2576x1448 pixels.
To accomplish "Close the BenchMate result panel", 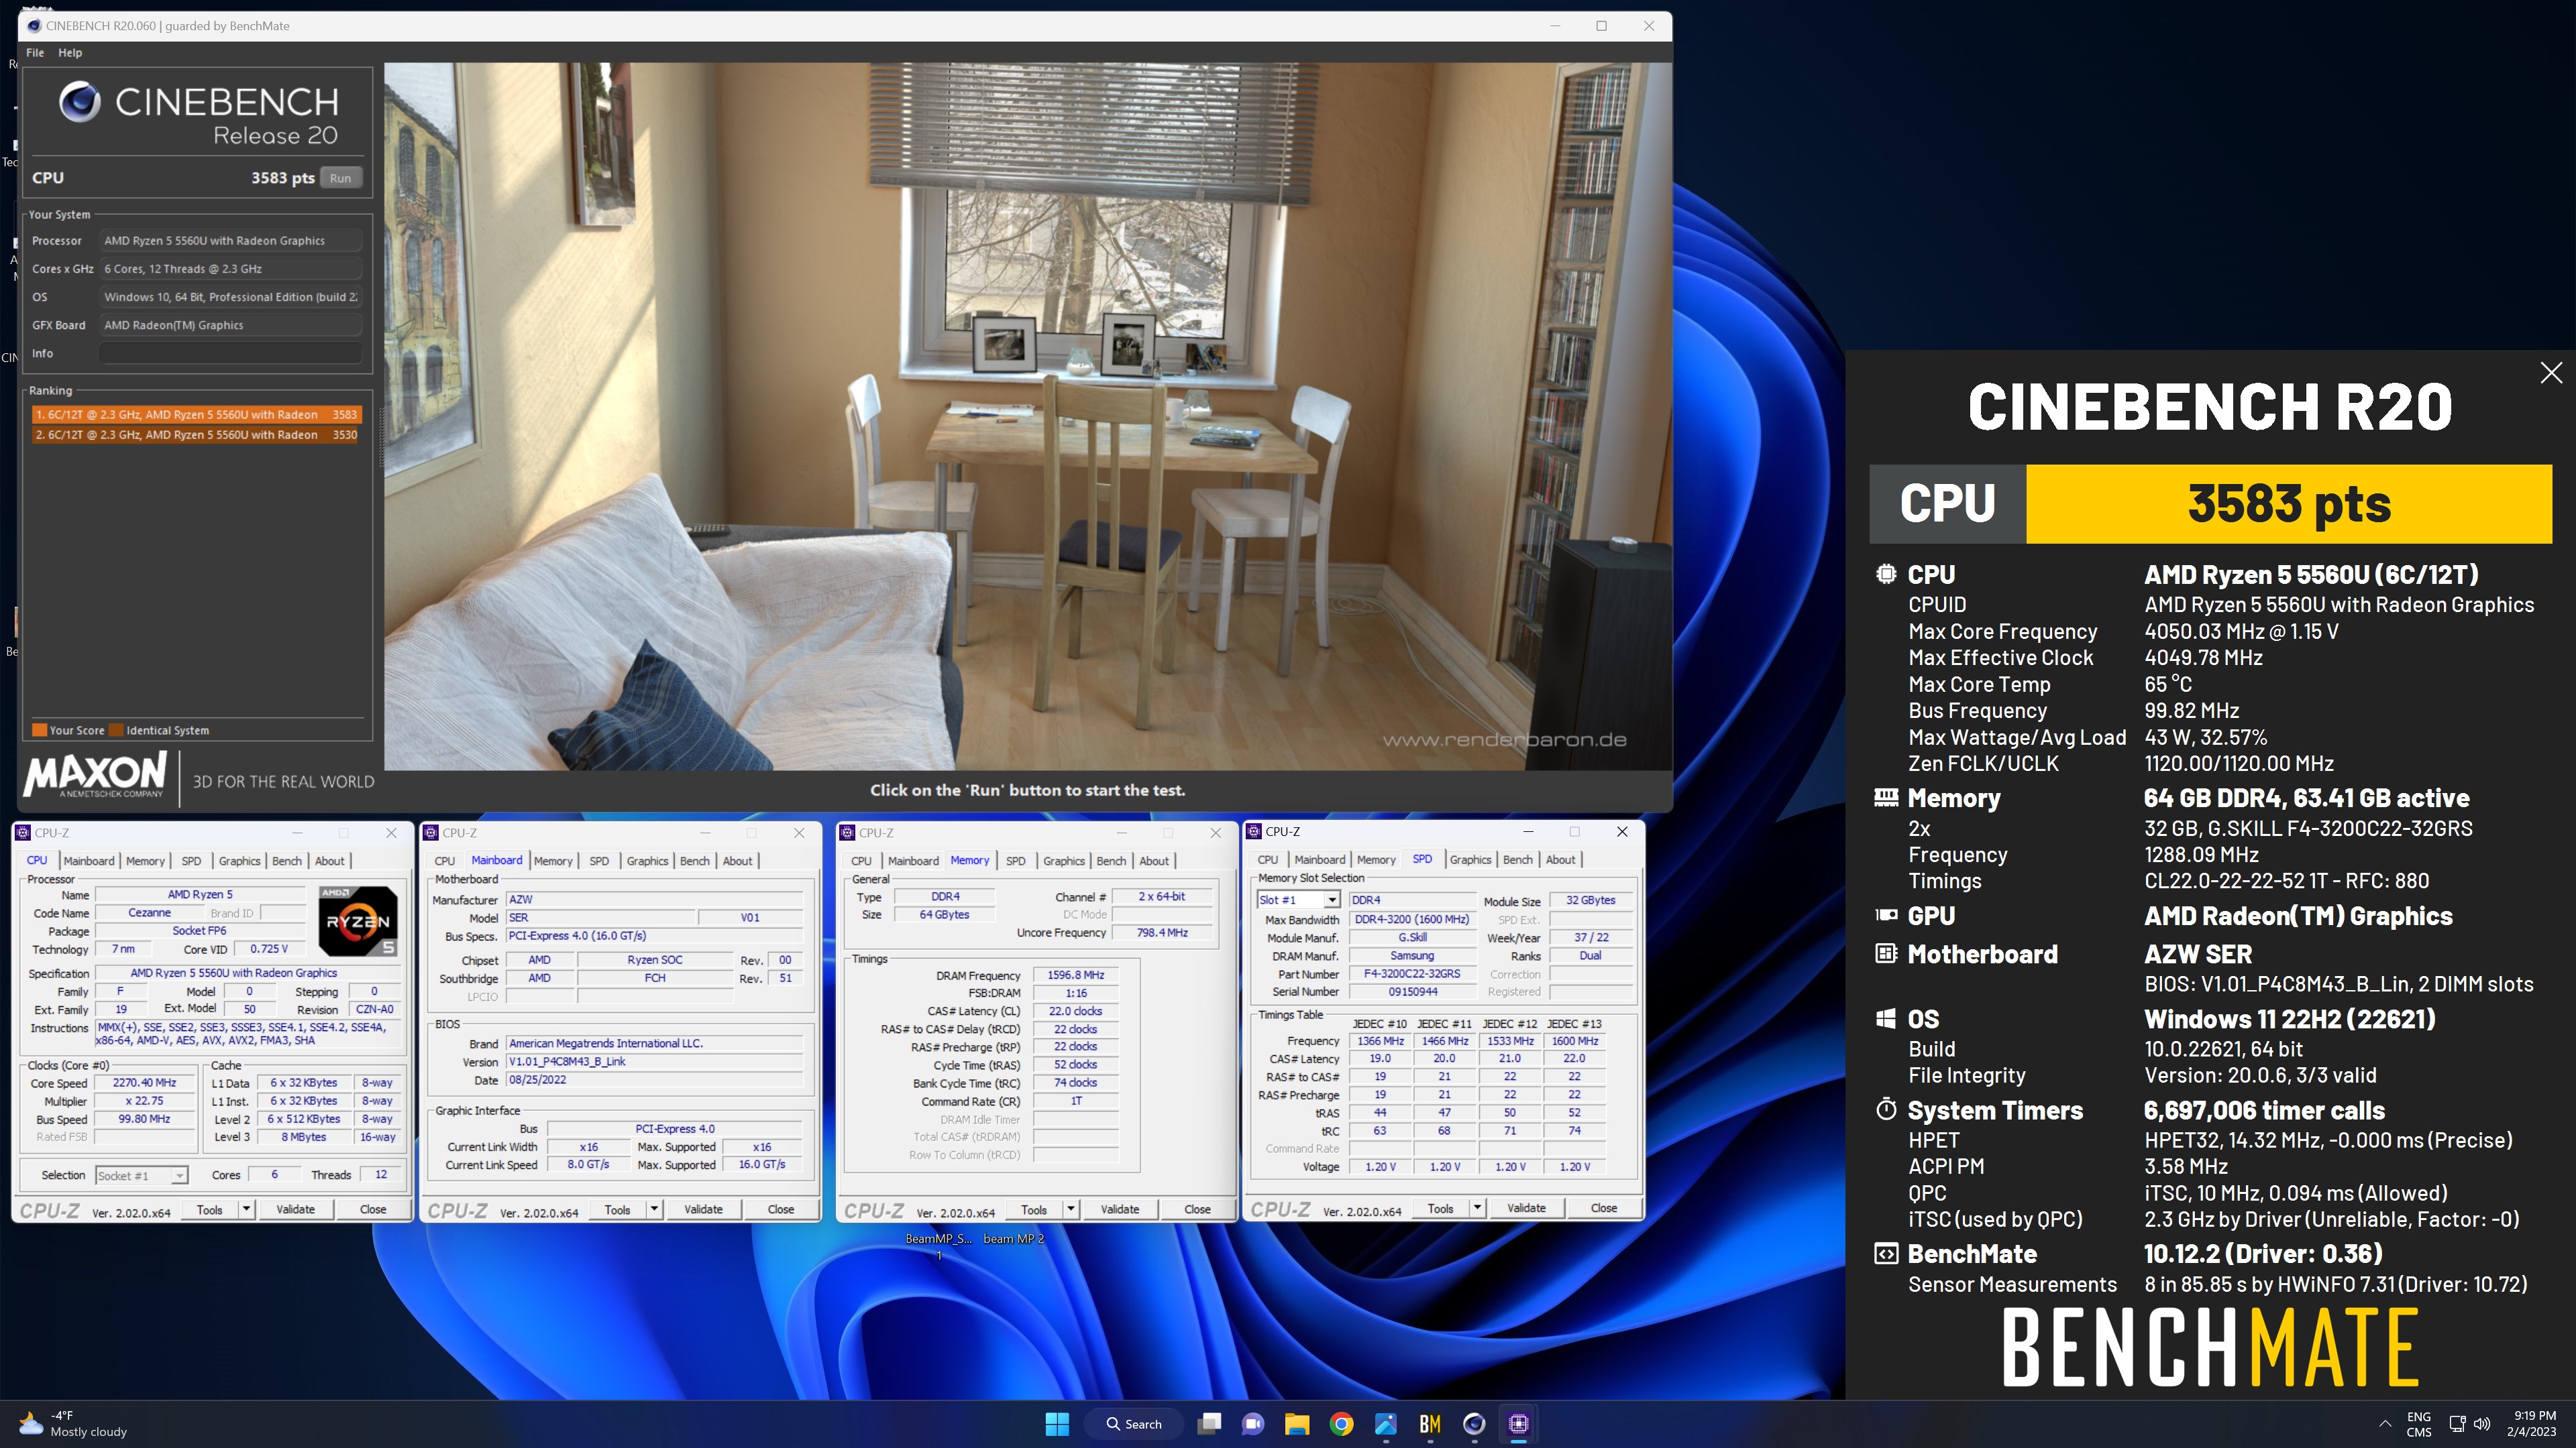I will [2551, 373].
